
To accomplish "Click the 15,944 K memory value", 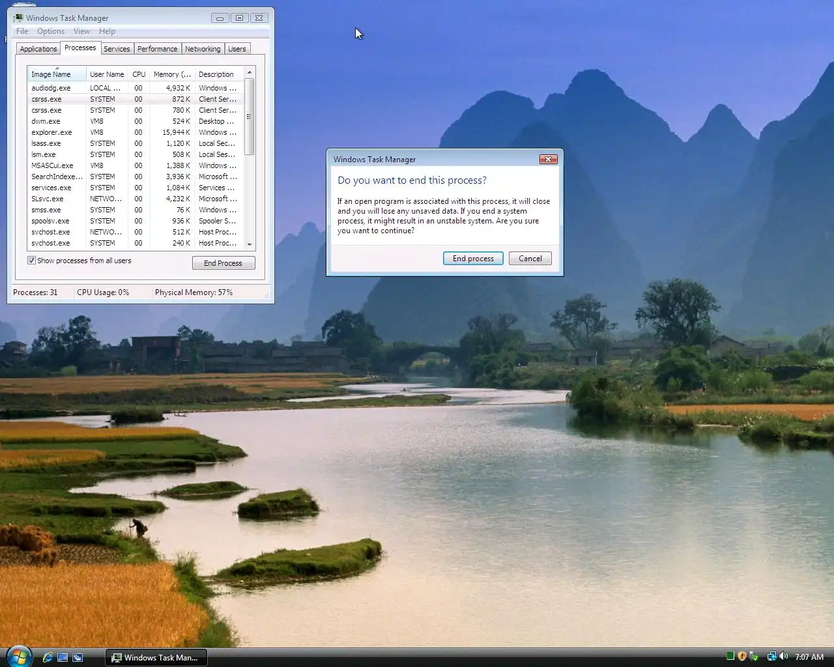I will 176,132.
